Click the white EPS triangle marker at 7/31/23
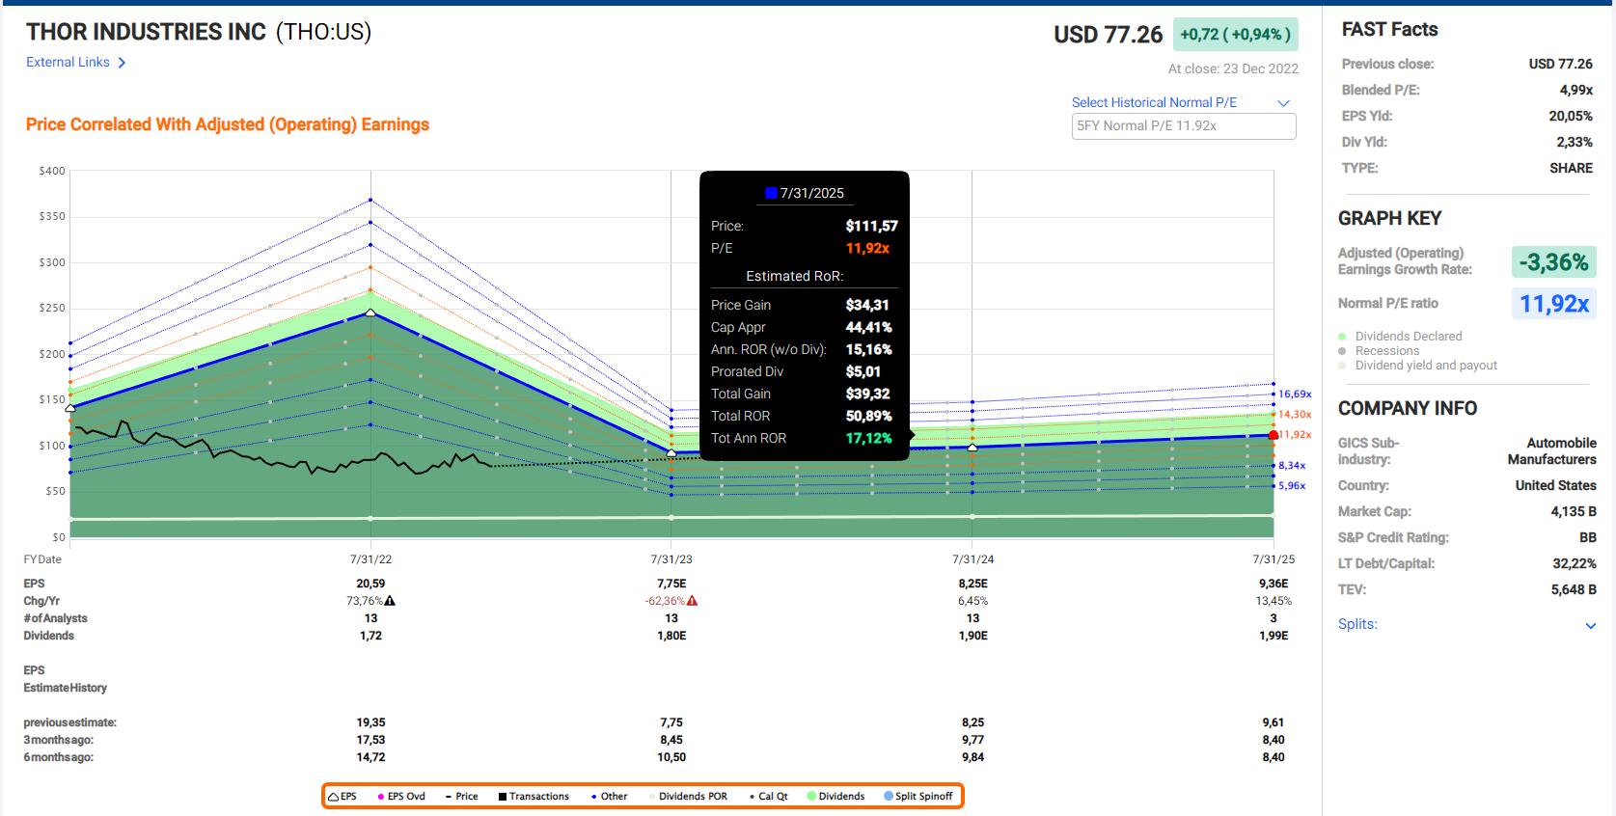This screenshot has height=816, width=1616. pyautogui.click(x=671, y=452)
